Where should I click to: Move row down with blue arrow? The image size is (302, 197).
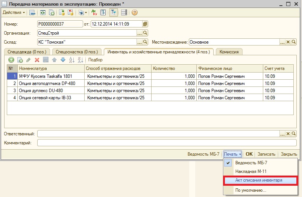63,60
